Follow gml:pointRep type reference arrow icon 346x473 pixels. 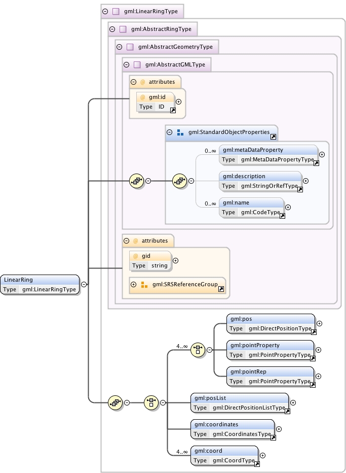[x=313, y=385]
